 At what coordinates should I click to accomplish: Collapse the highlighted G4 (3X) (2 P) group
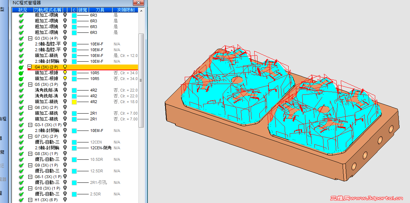30,67
